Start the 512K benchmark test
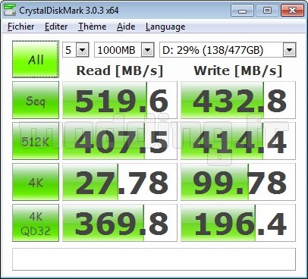308x279 pixels. pos(36,141)
